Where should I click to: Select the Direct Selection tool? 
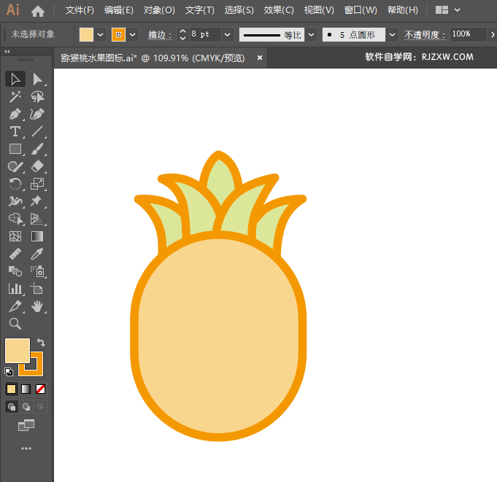tap(37, 79)
